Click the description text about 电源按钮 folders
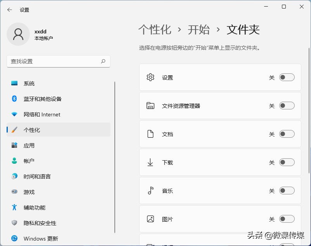 click(200, 48)
